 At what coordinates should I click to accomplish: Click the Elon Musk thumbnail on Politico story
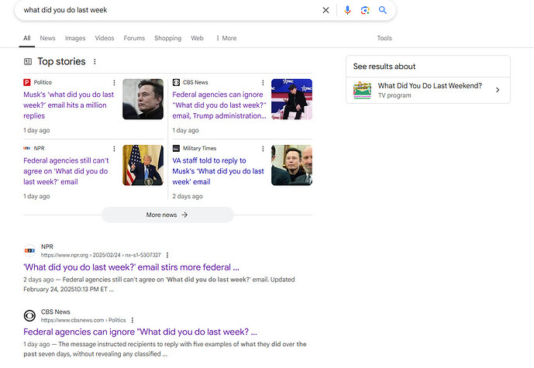point(143,99)
